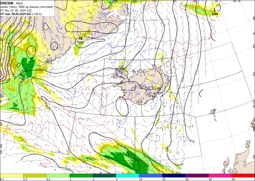Click the red 50+ legend swatch
The image size is (255, 181).
[243, 175]
